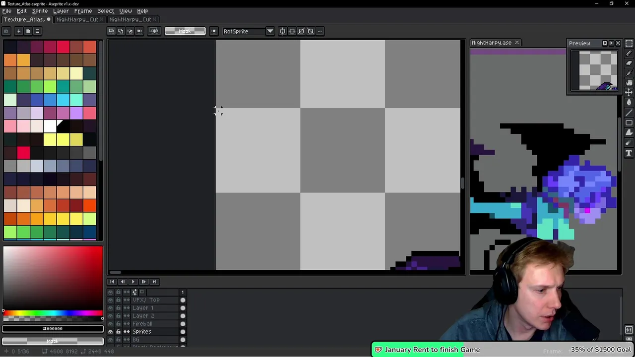The image size is (635, 357).
Task: Open the Frame menu
Action: (83, 11)
